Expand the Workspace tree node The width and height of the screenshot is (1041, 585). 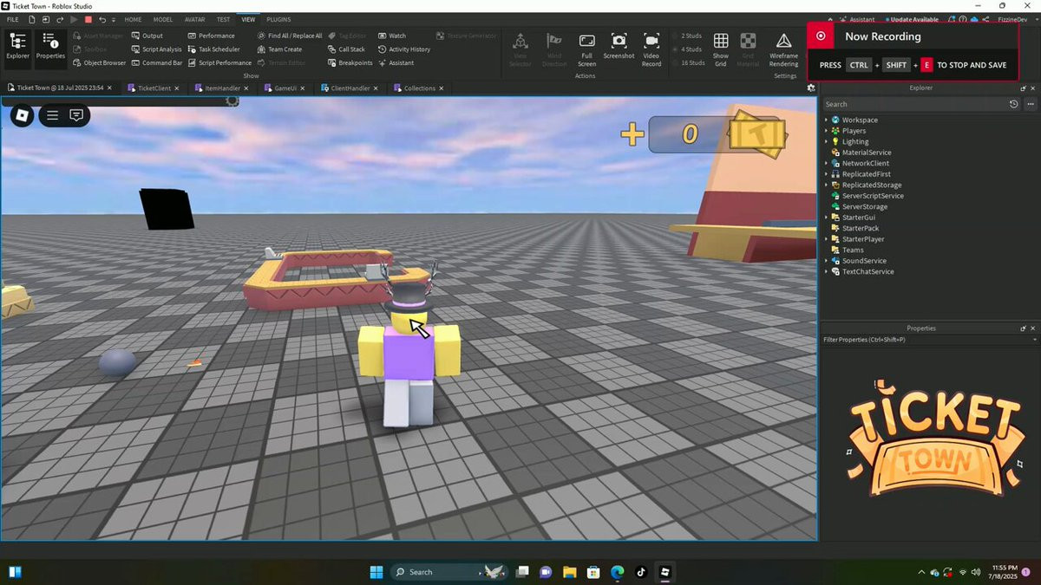[826, 120]
